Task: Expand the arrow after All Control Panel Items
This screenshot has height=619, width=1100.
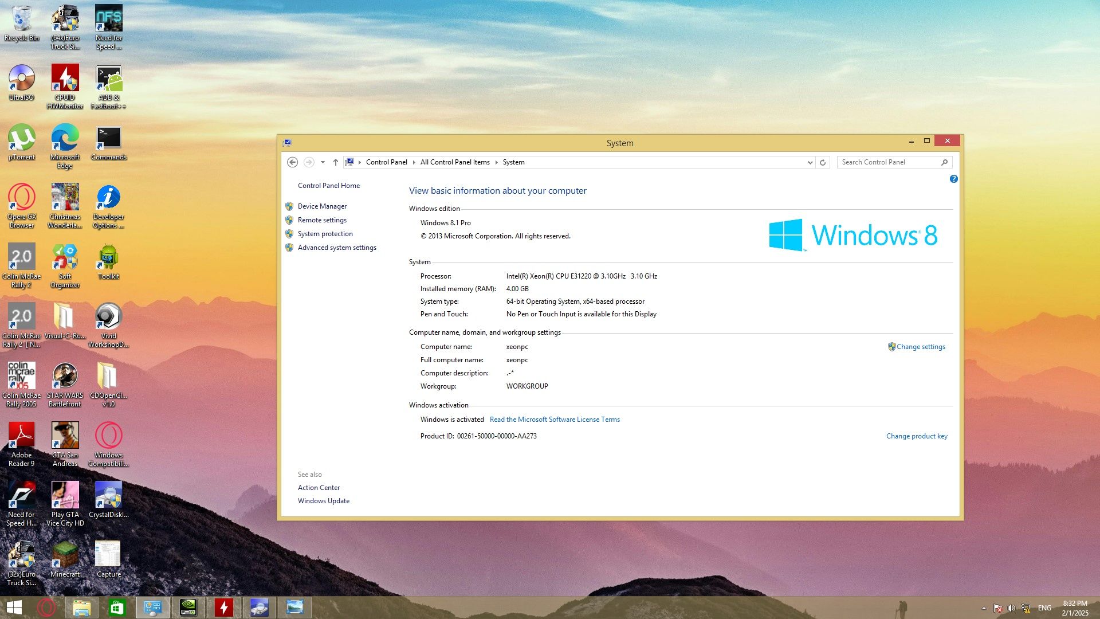Action: [496, 162]
